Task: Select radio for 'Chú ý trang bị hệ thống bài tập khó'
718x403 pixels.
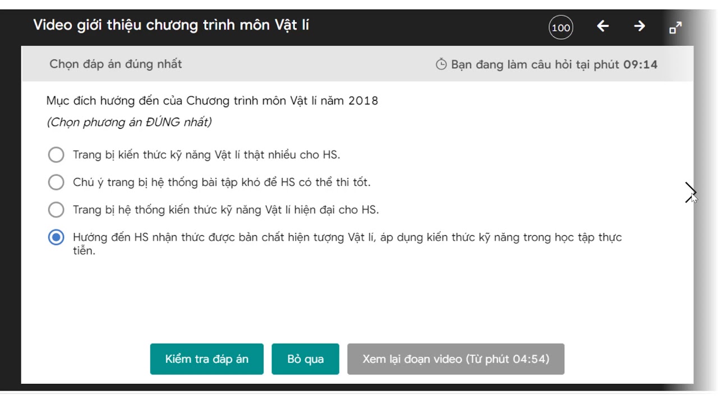Action: click(x=56, y=182)
